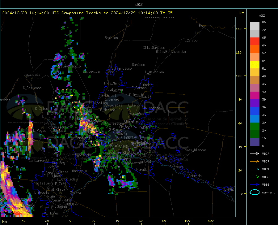Click the Capdevila map label
Viewport: 278px width, 225px height.
tap(91, 71)
